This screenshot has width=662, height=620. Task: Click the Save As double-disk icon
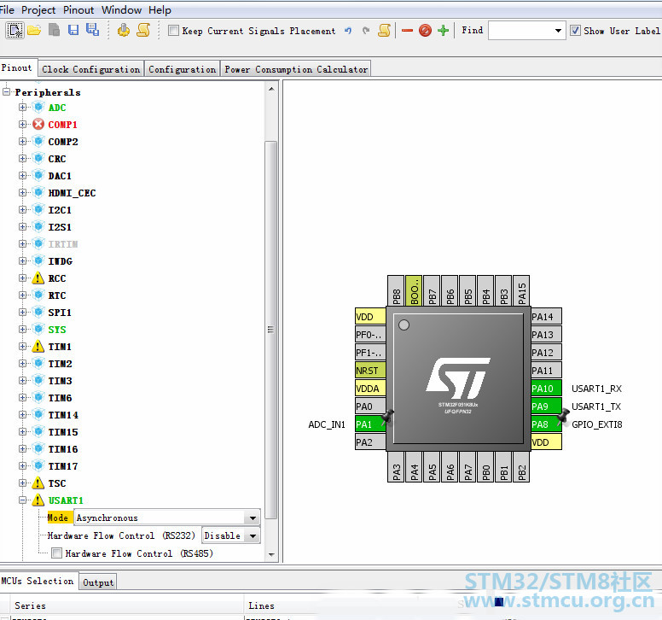[92, 30]
